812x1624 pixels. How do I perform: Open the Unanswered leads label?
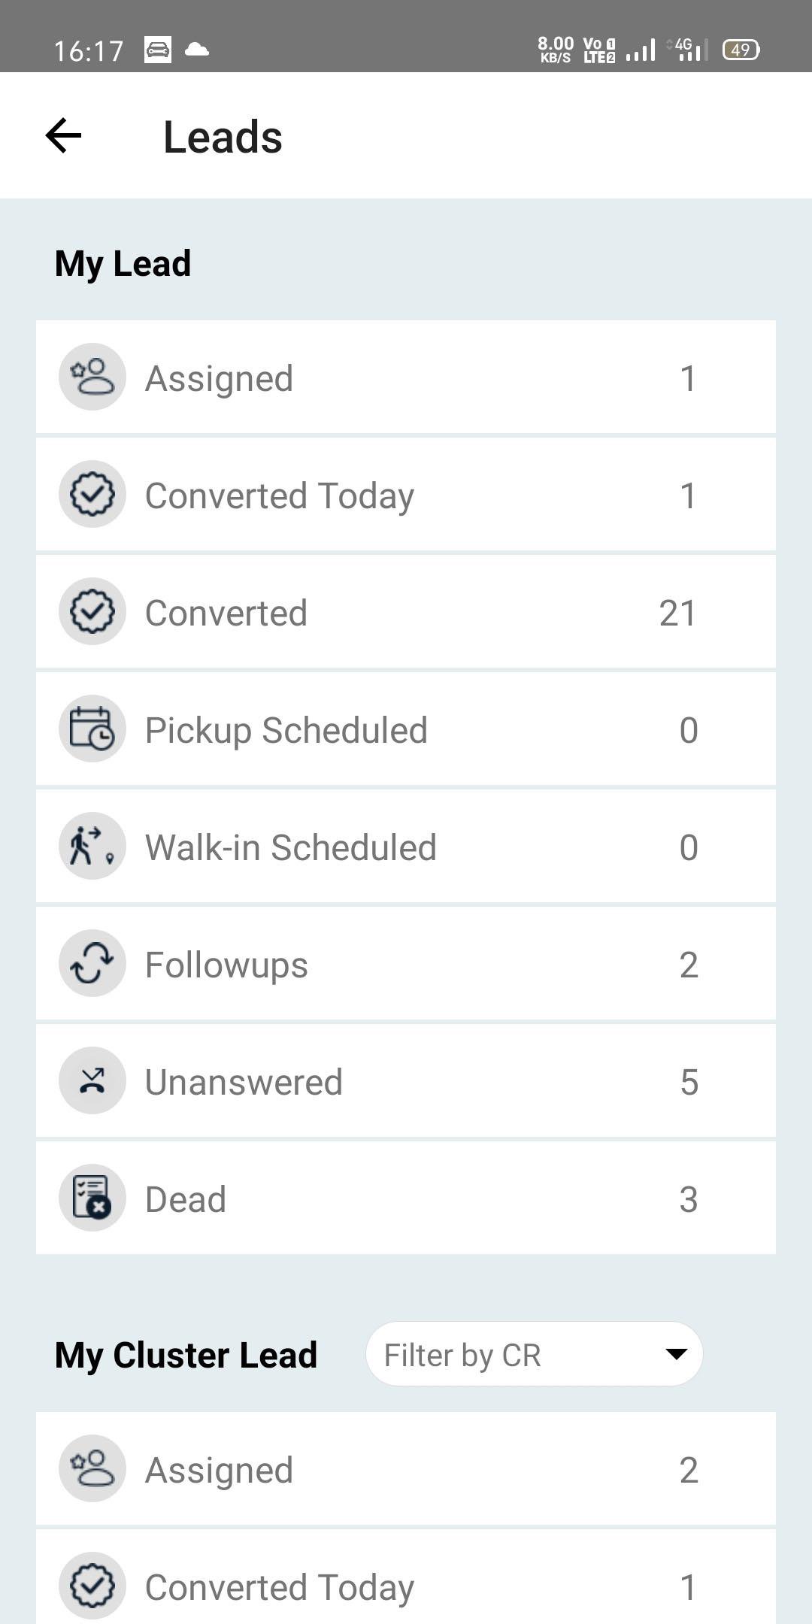tap(244, 1082)
